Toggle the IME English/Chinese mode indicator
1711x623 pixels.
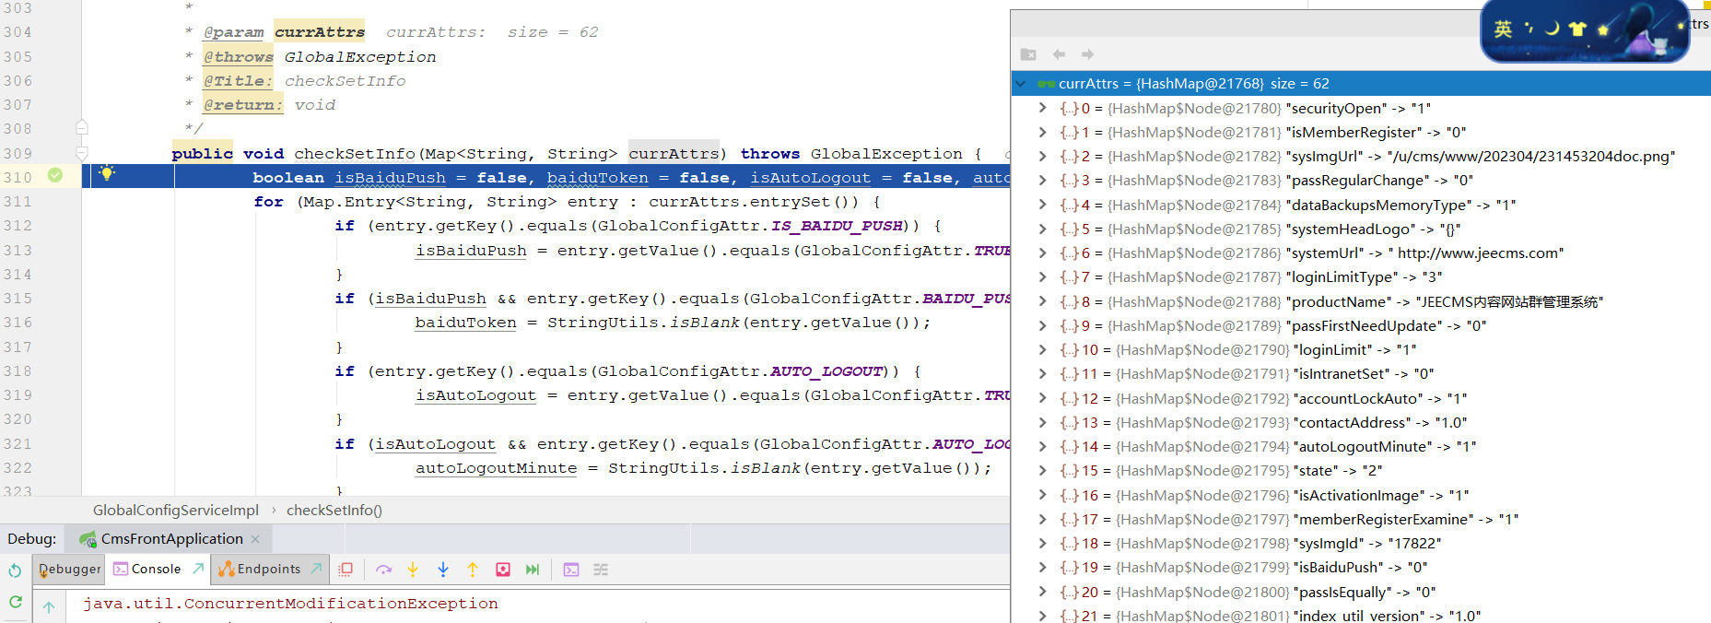1503,29
